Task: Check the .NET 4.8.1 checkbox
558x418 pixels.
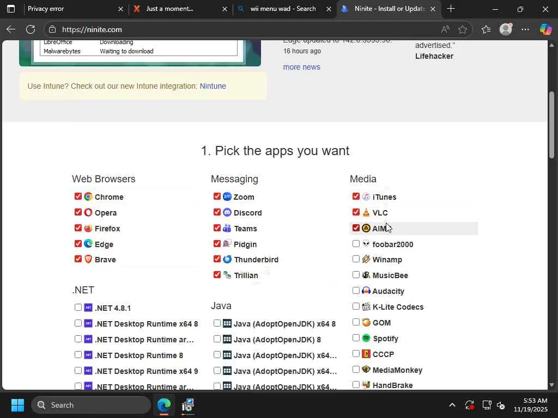Action: click(78, 307)
